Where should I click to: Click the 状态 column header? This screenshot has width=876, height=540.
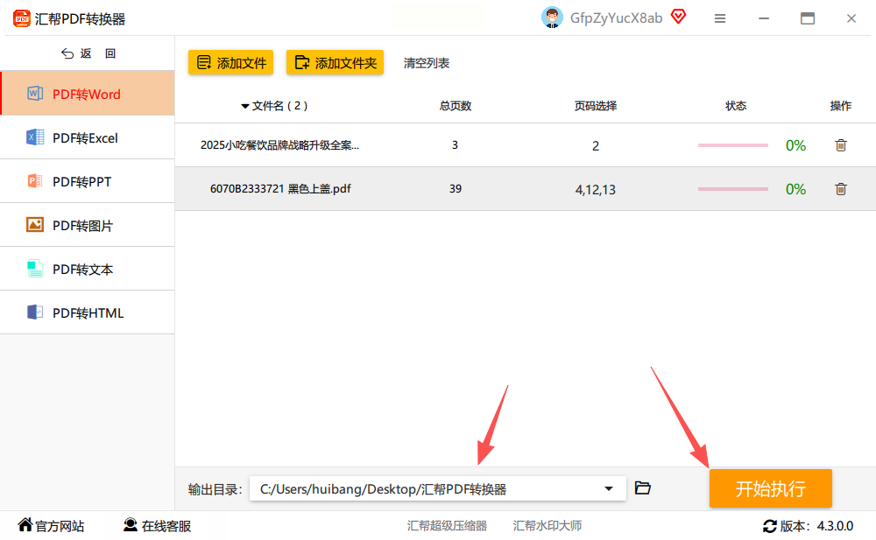(736, 106)
